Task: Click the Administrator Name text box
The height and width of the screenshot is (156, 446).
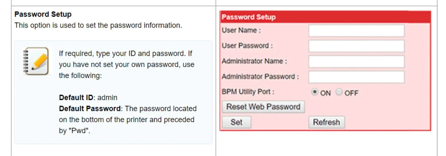Action: coord(357,61)
